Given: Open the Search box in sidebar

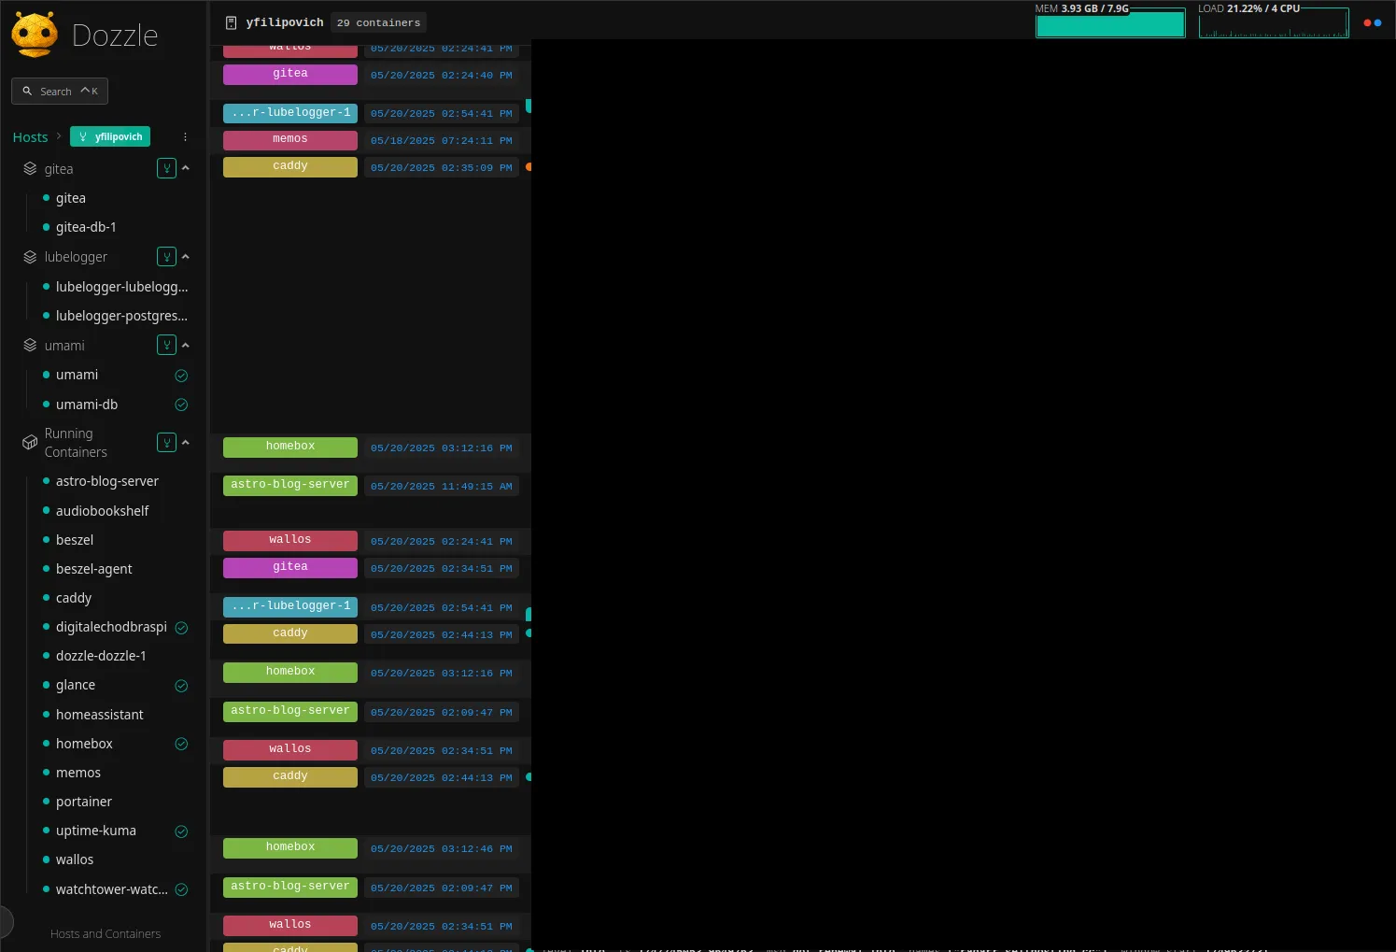Looking at the screenshot, I should [60, 91].
